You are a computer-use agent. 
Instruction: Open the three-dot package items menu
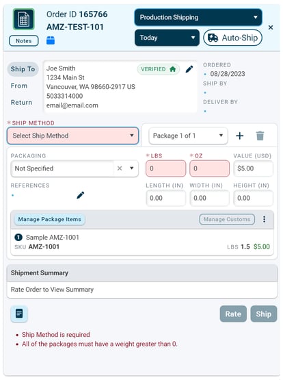[264, 219]
